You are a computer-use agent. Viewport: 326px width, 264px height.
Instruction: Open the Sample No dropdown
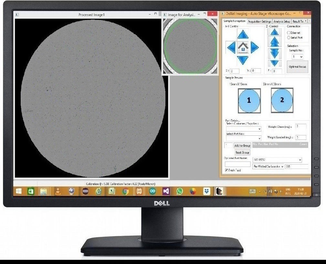pos(297,57)
